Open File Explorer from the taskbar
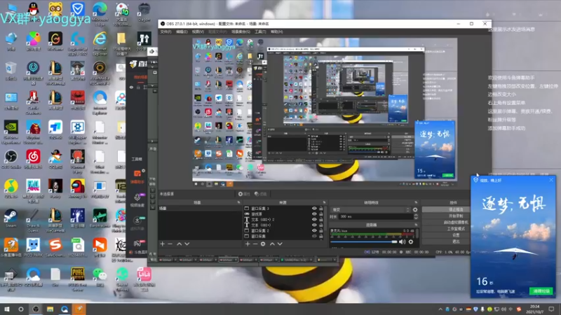The height and width of the screenshot is (315, 561). (x=50, y=309)
